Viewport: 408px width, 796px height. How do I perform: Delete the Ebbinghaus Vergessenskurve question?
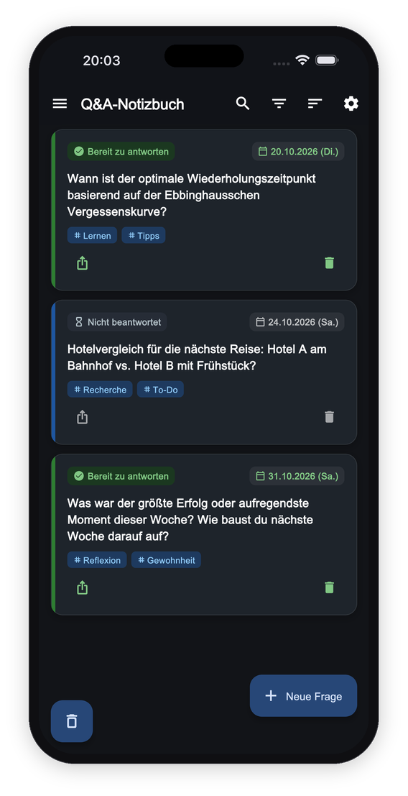click(330, 263)
